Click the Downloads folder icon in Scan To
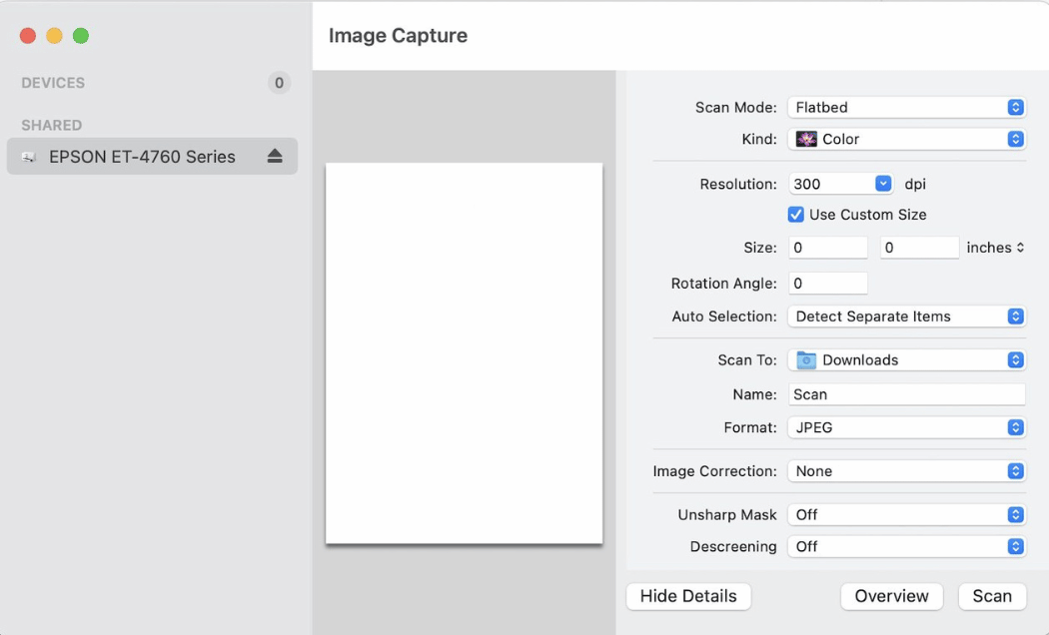Screen dimensions: 1049x635 [809, 359]
